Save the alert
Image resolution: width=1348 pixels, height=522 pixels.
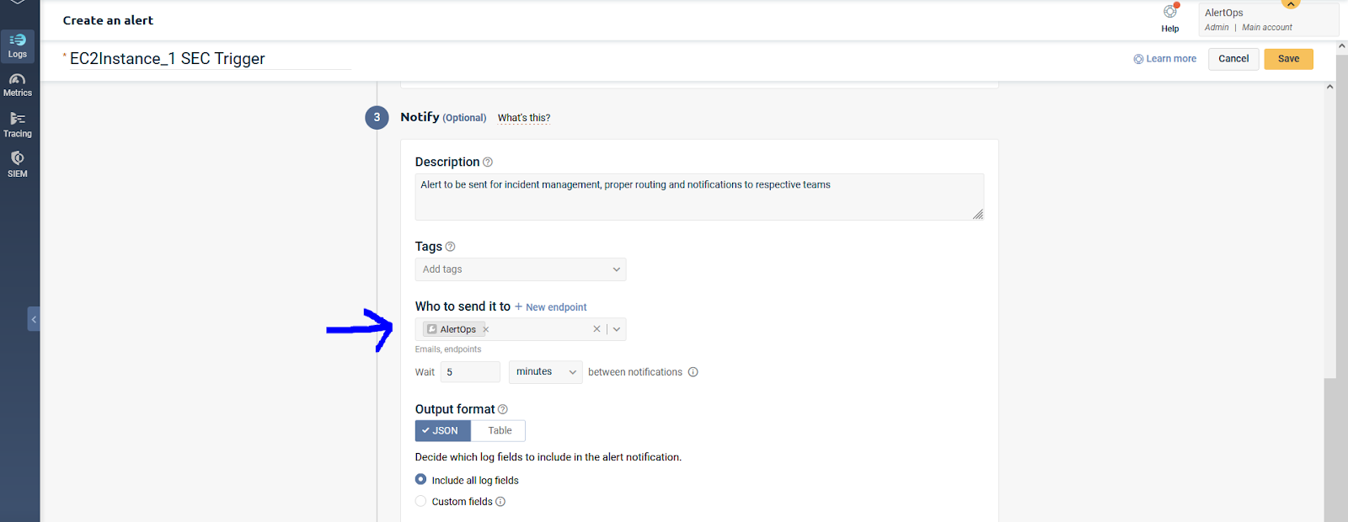coord(1288,59)
